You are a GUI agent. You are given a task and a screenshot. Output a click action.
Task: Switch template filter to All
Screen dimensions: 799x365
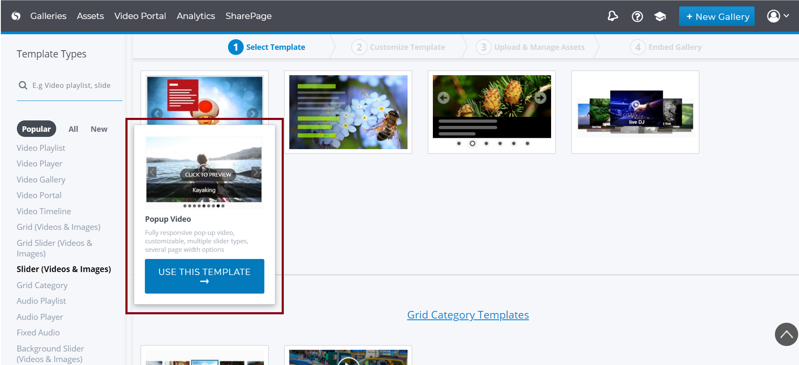pos(73,129)
